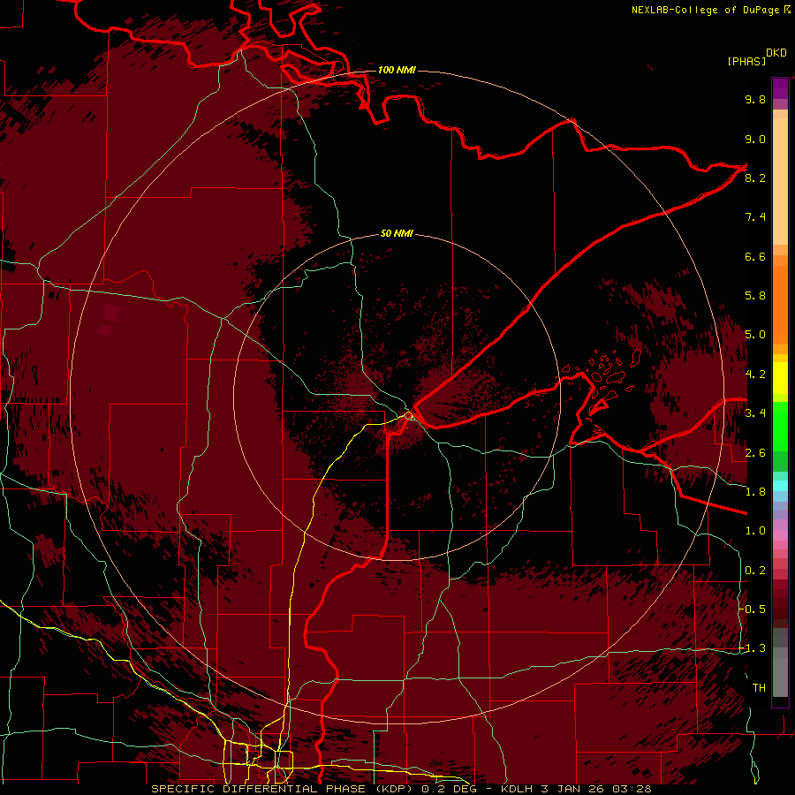Click the 8.2 value on color scale

pyautogui.click(x=755, y=178)
